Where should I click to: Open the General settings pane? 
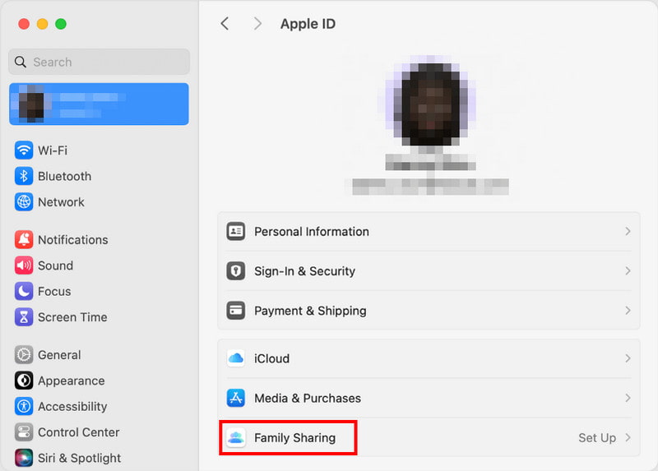(x=59, y=355)
